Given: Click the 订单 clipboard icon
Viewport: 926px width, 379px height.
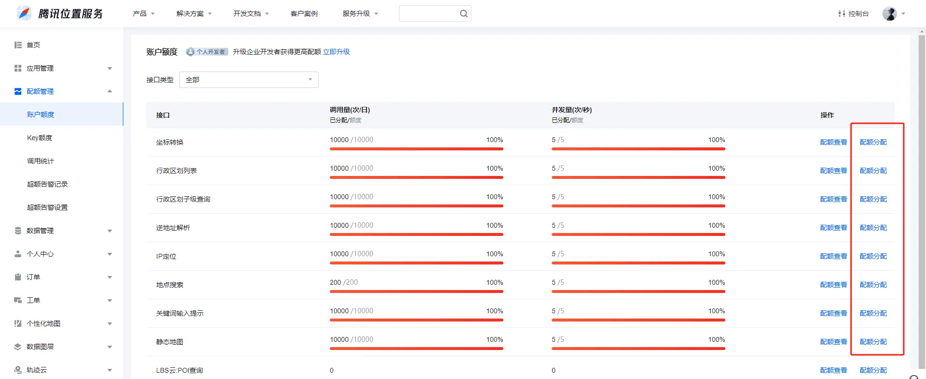Looking at the screenshot, I should point(18,277).
